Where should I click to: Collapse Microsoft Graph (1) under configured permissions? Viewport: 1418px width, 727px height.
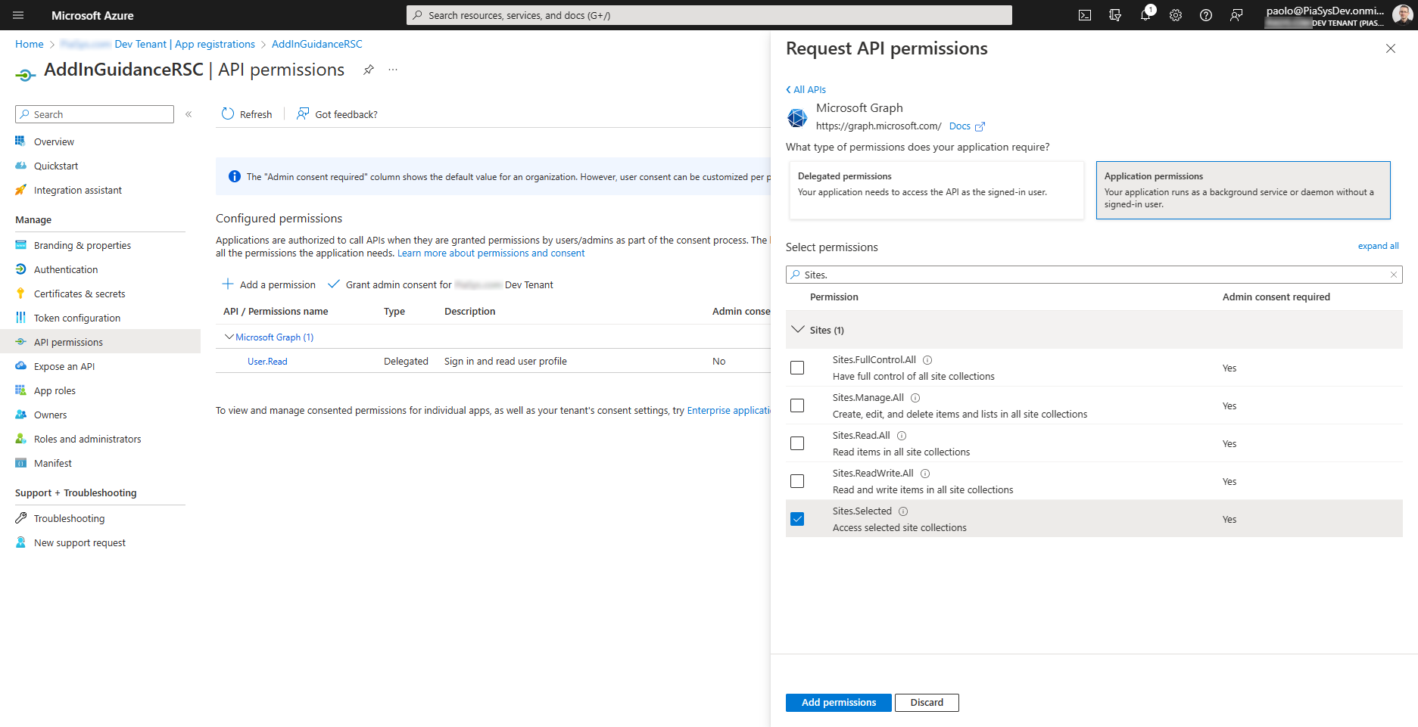click(x=229, y=337)
